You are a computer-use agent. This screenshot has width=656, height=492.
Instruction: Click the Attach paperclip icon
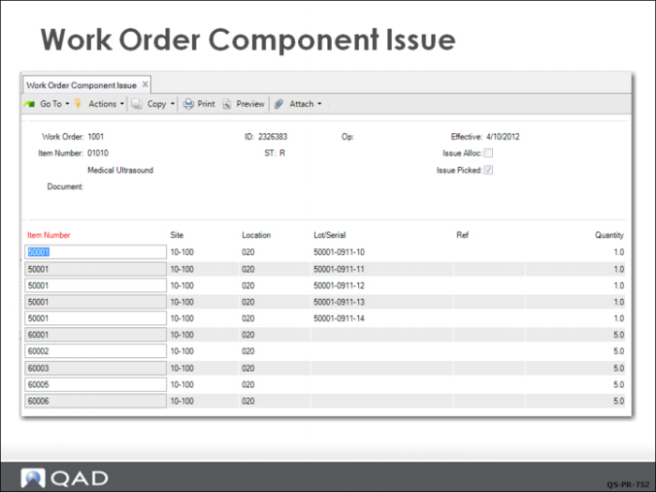278,104
